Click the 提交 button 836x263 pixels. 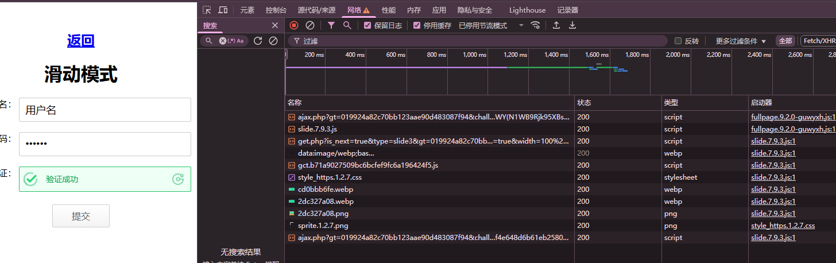tap(81, 216)
